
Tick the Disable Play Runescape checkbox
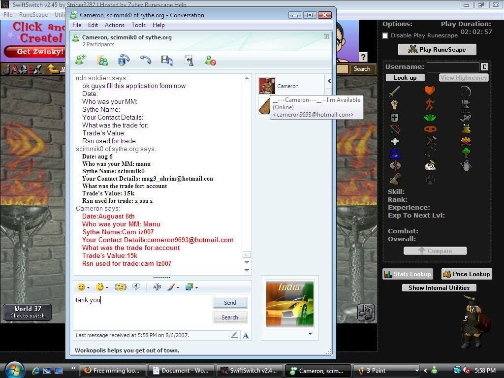click(385, 35)
